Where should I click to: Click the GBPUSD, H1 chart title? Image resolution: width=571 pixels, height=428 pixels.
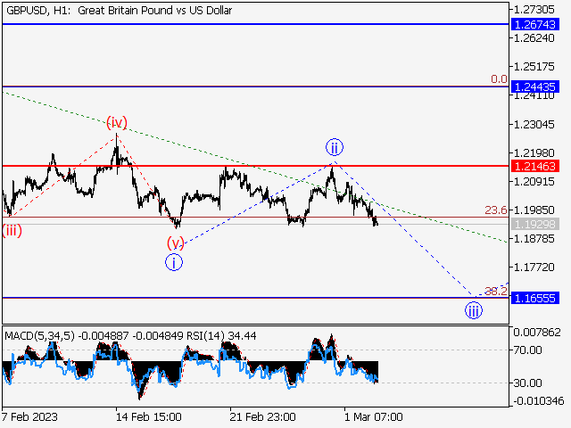[119, 11]
